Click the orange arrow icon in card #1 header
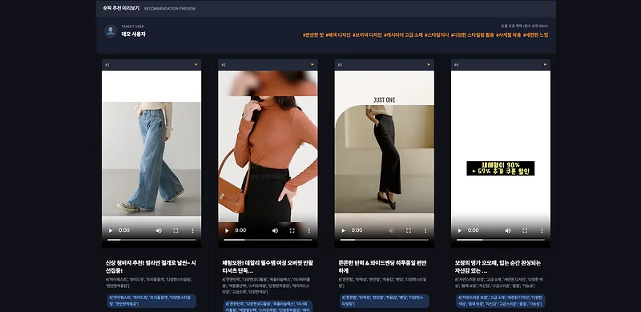Viewport: 641px width, 312px height. 196,64
